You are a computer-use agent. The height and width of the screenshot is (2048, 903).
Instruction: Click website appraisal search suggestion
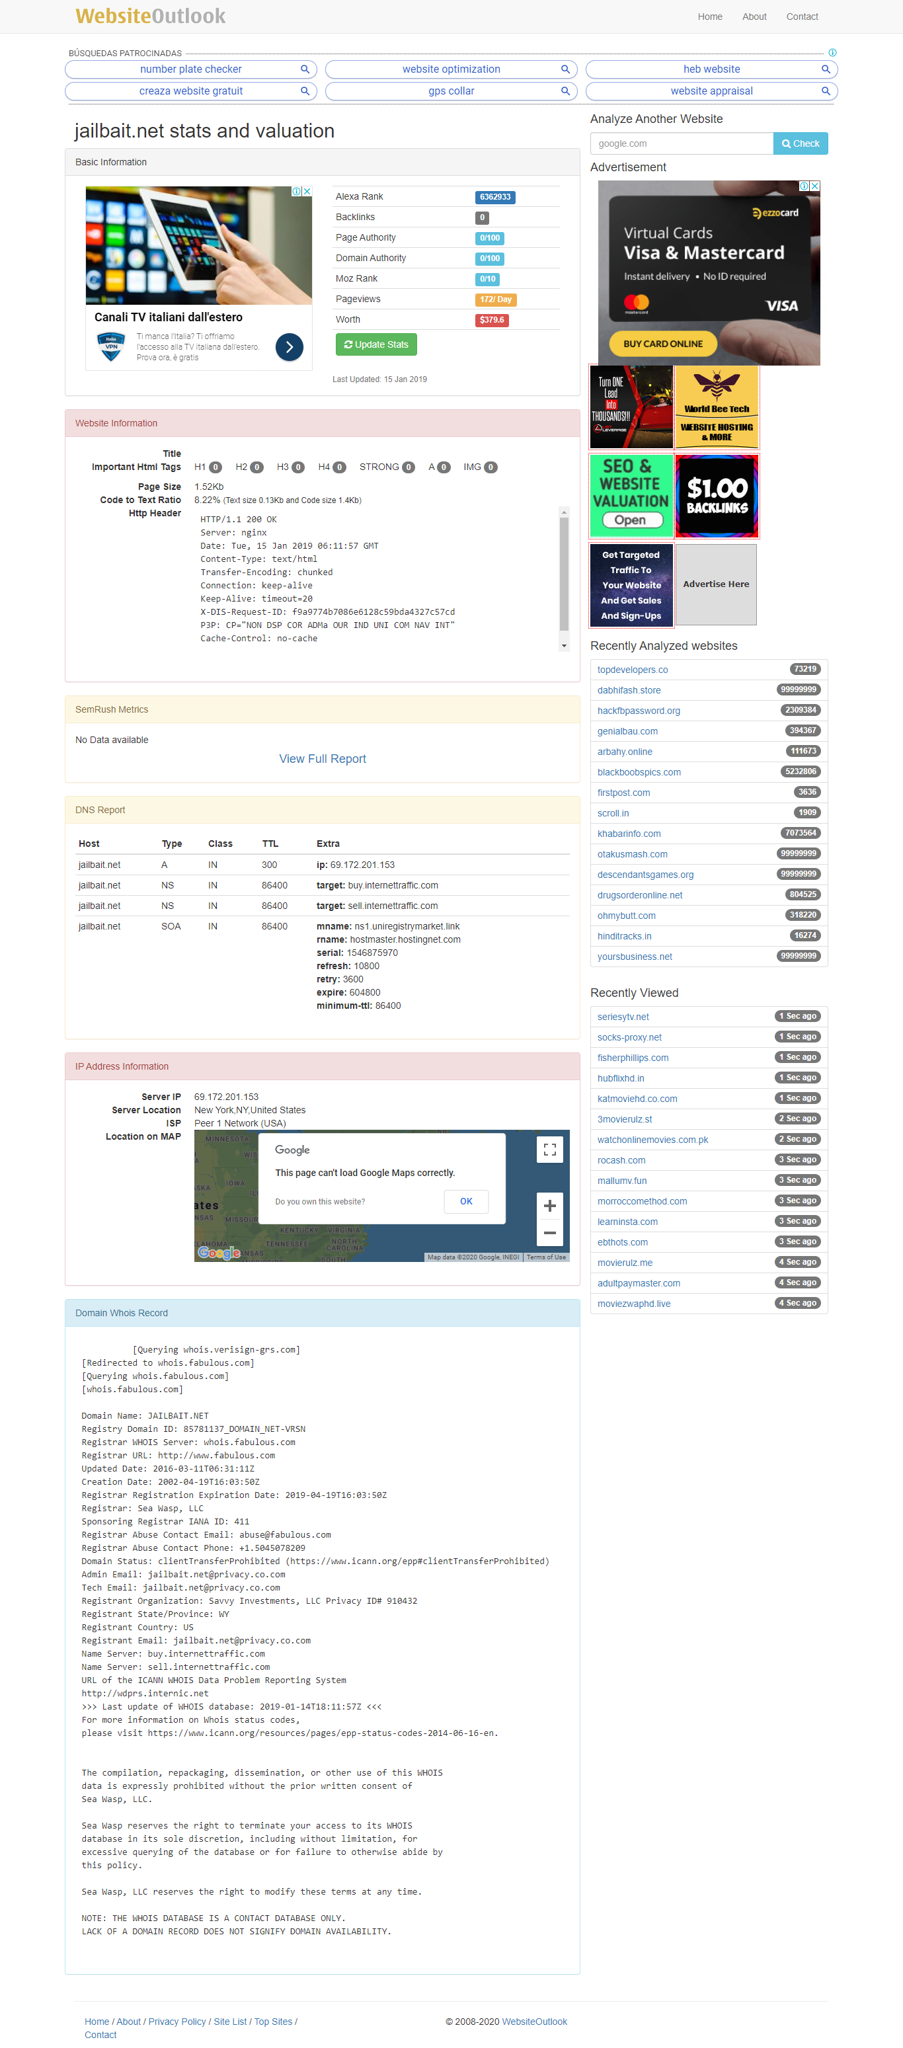click(711, 91)
